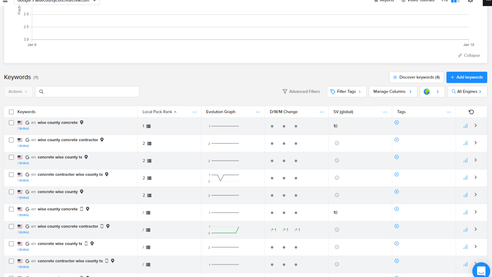Open chart for desktop 'wise county concrete' row
This screenshot has height=277, width=492.
point(465,126)
